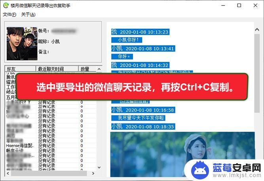This screenshot has width=264, height=181.
Task: Click the friend list horizontal scrollbar thumb
Action: pyautogui.click(x=49, y=173)
